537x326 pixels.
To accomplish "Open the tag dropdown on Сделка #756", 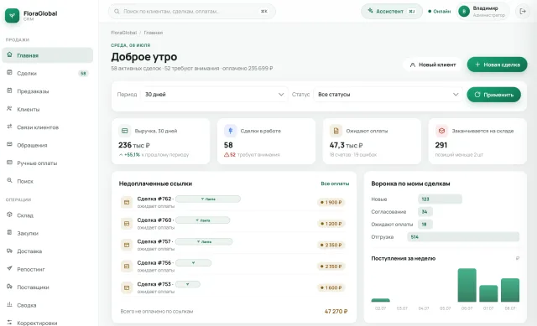I will point(194,262).
